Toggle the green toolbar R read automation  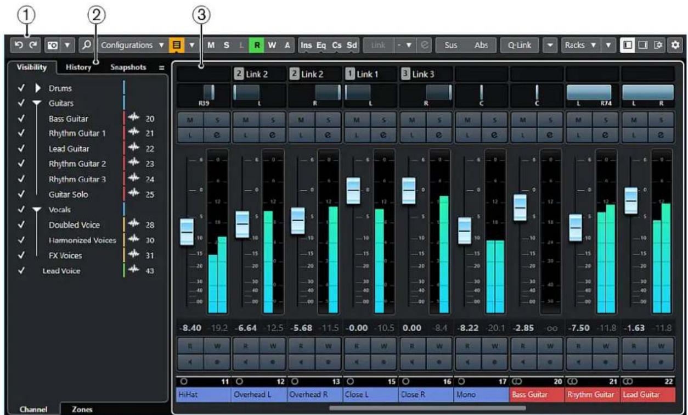(x=256, y=44)
